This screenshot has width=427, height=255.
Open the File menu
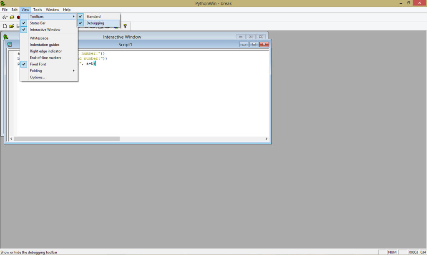click(x=5, y=10)
